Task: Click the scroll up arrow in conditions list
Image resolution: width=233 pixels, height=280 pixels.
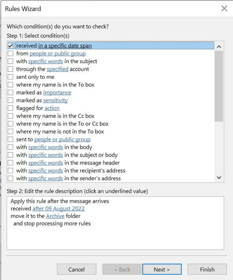Action: [x=219, y=47]
